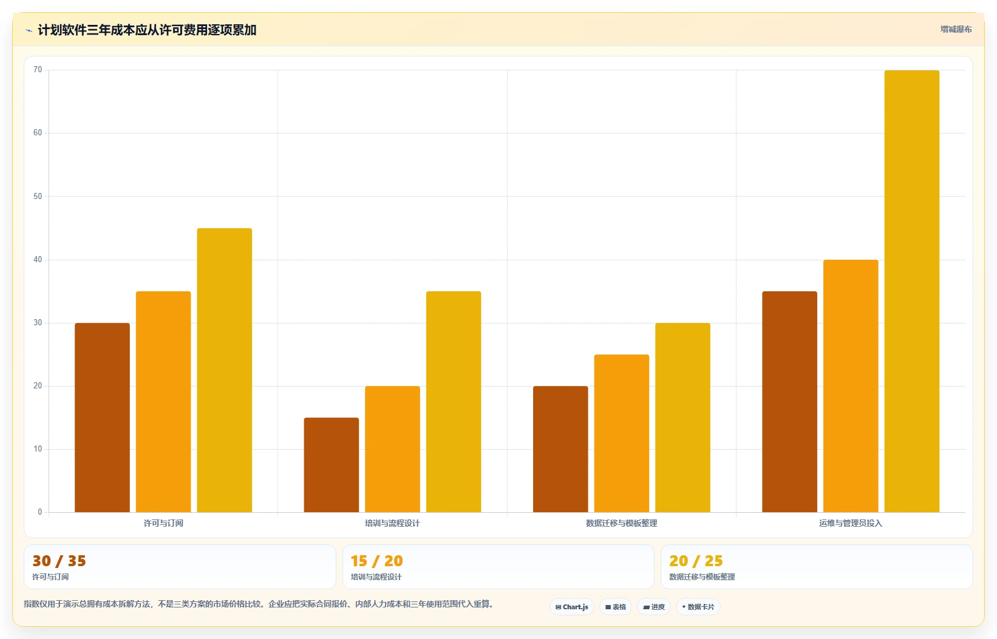Click the dark brown bar for 数据迁移与模板整理

click(x=560, y=449)
